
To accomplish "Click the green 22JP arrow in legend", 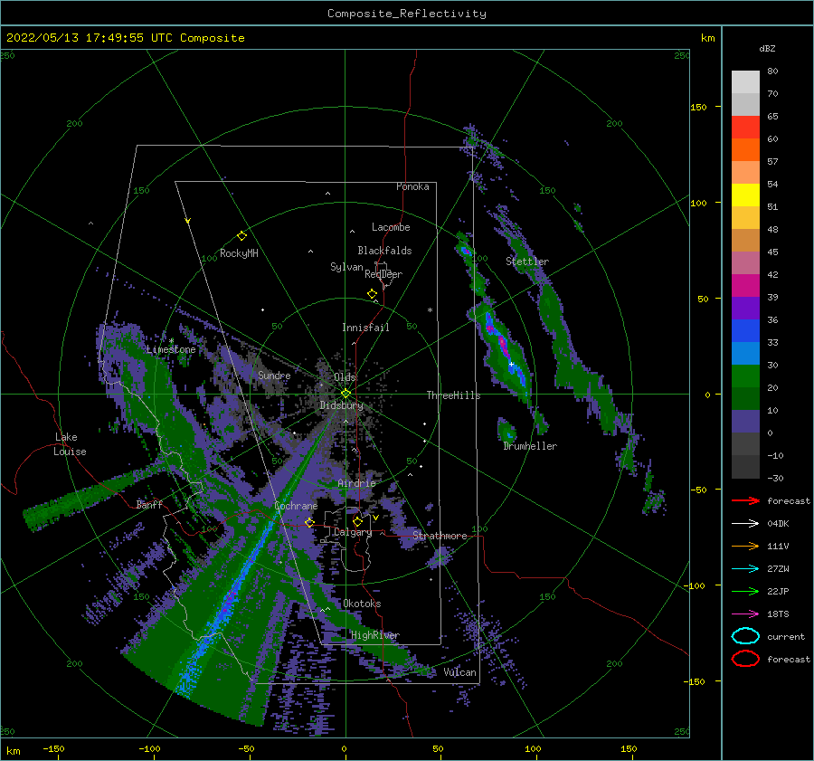I will 745,591.
